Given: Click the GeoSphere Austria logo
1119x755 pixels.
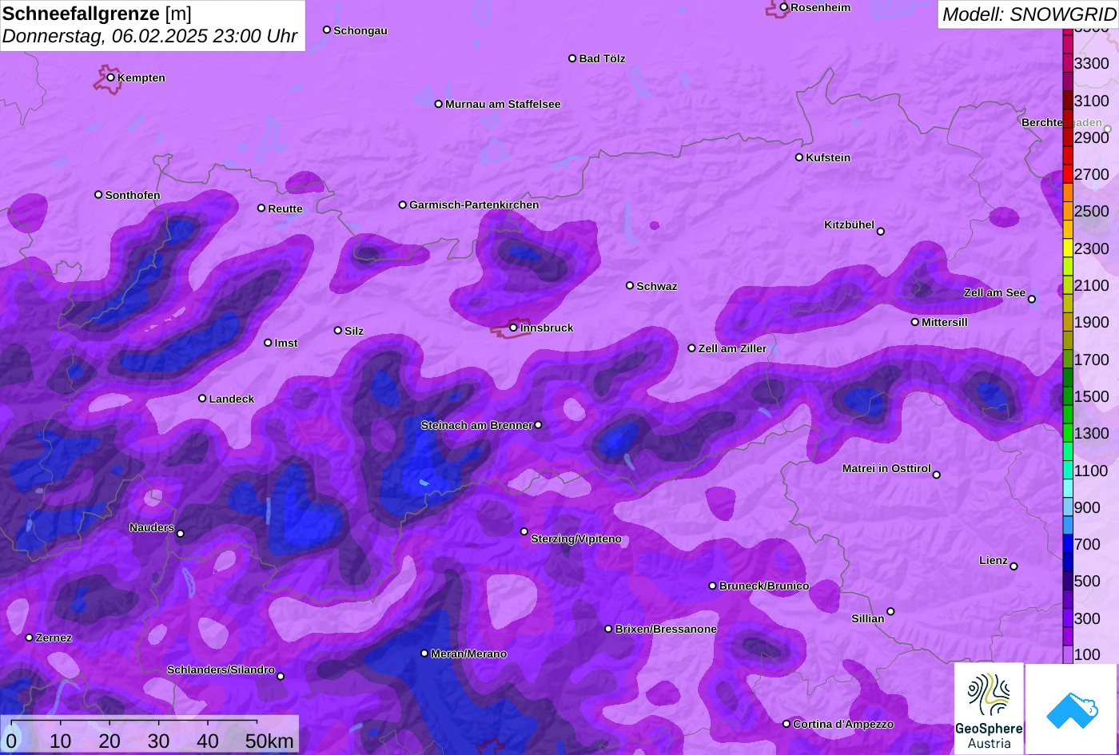Looking at the screenshot, I should (x=989, y=709).
